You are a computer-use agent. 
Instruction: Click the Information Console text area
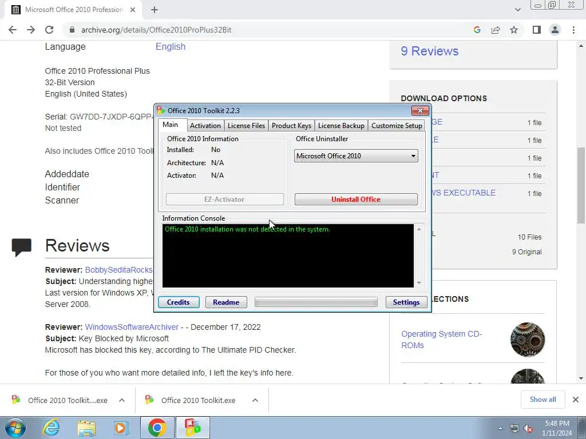288,256
